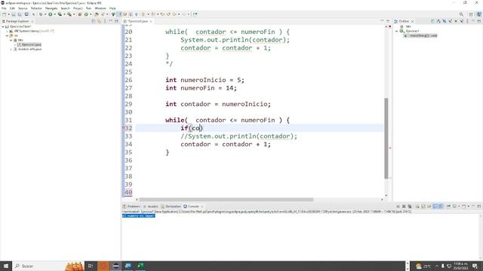Open the New dropdown arrow in toolbar
Image resolution: width=483 pixels, height=271 pixels.
(8, 14)
